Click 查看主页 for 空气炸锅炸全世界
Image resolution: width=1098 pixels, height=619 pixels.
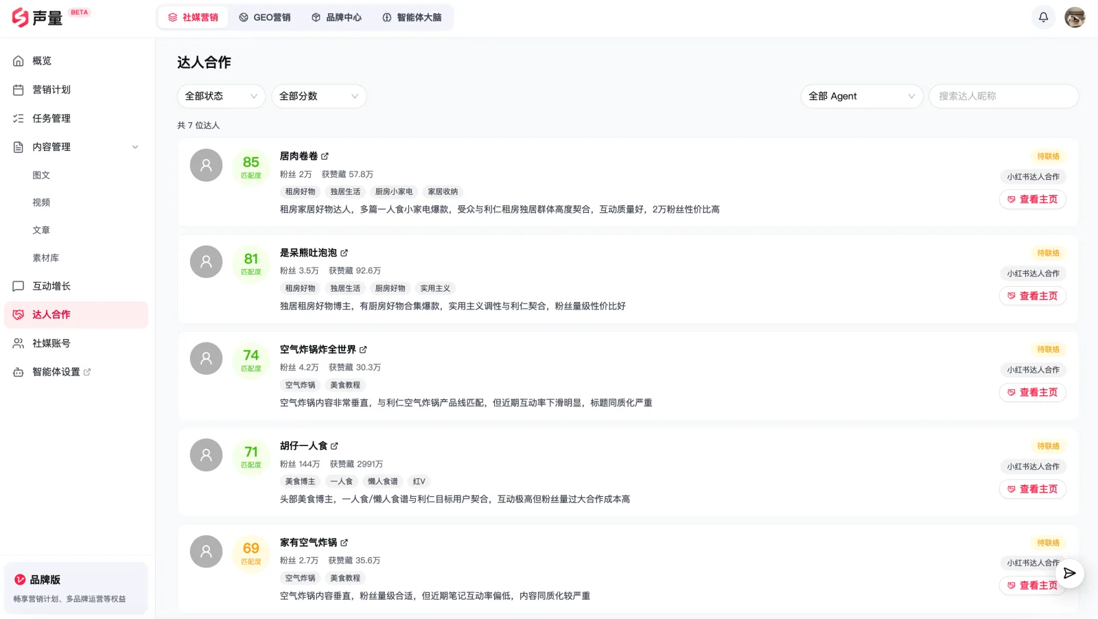click(x=1032, y=393)
